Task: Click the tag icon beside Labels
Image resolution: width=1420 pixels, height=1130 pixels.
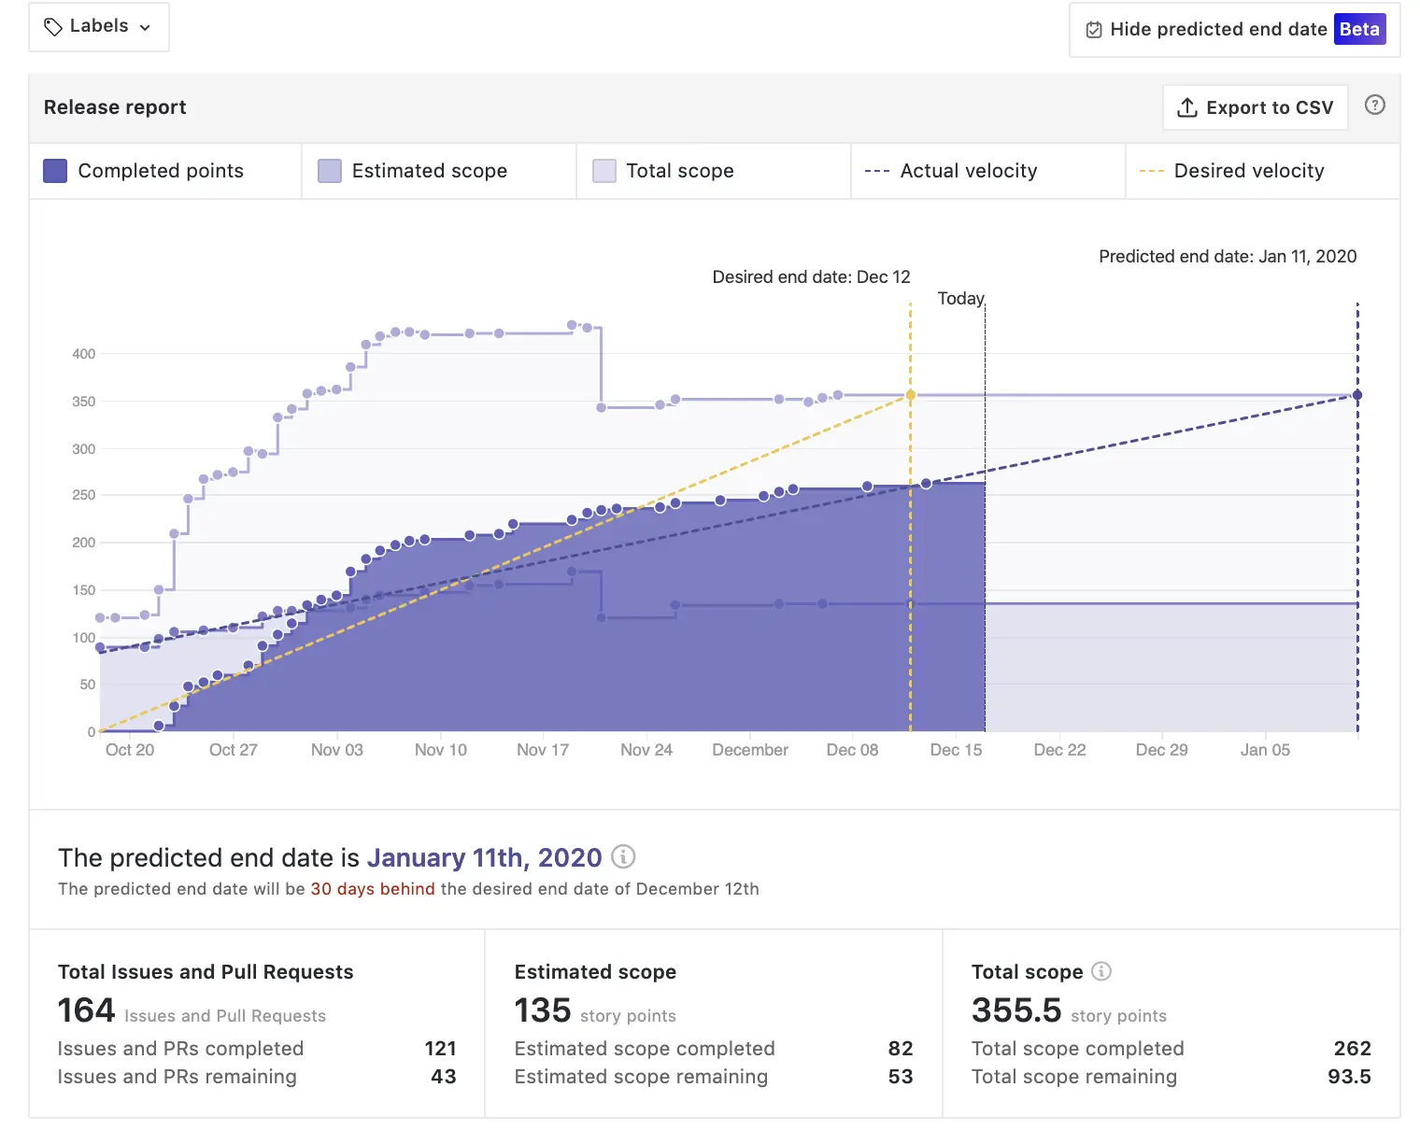Action: (53, 27)
